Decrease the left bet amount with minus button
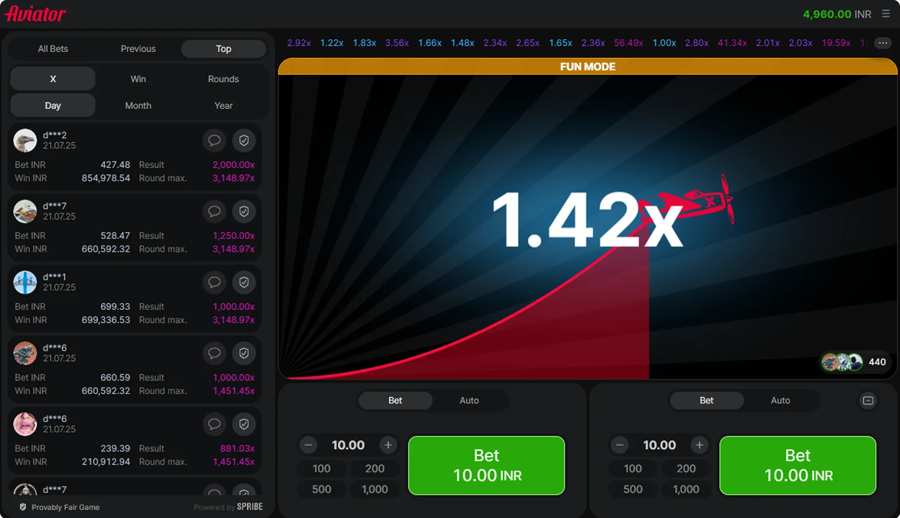Image resolution: width=900 pixels, height=518 pixels. 308,445
